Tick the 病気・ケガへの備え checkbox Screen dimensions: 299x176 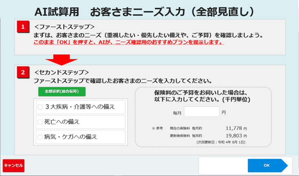click(40, 137)
